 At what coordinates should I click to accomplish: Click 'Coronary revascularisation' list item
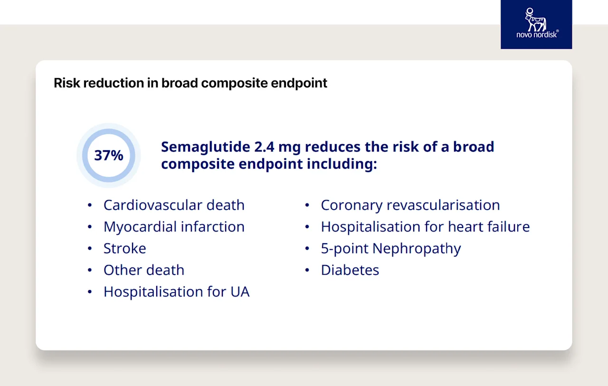[410, 205]
